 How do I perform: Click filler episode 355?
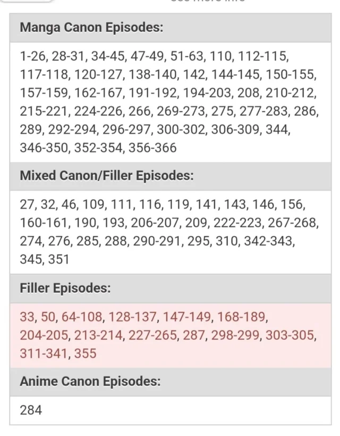click(86, 353)
